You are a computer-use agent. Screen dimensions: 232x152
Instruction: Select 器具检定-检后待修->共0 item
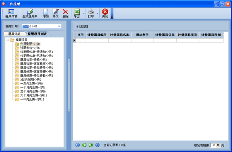point(37,68)
